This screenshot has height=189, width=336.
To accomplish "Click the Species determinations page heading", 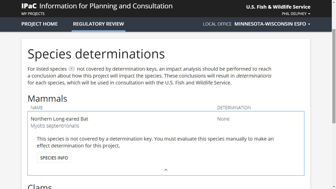I will [96, 54].
